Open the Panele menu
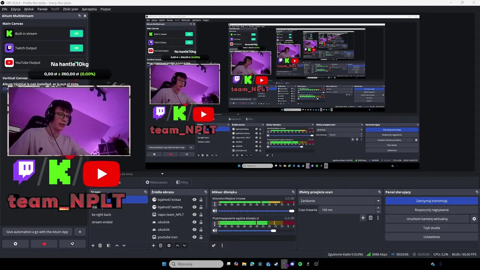Screen dimensions: 480x270 42,9
